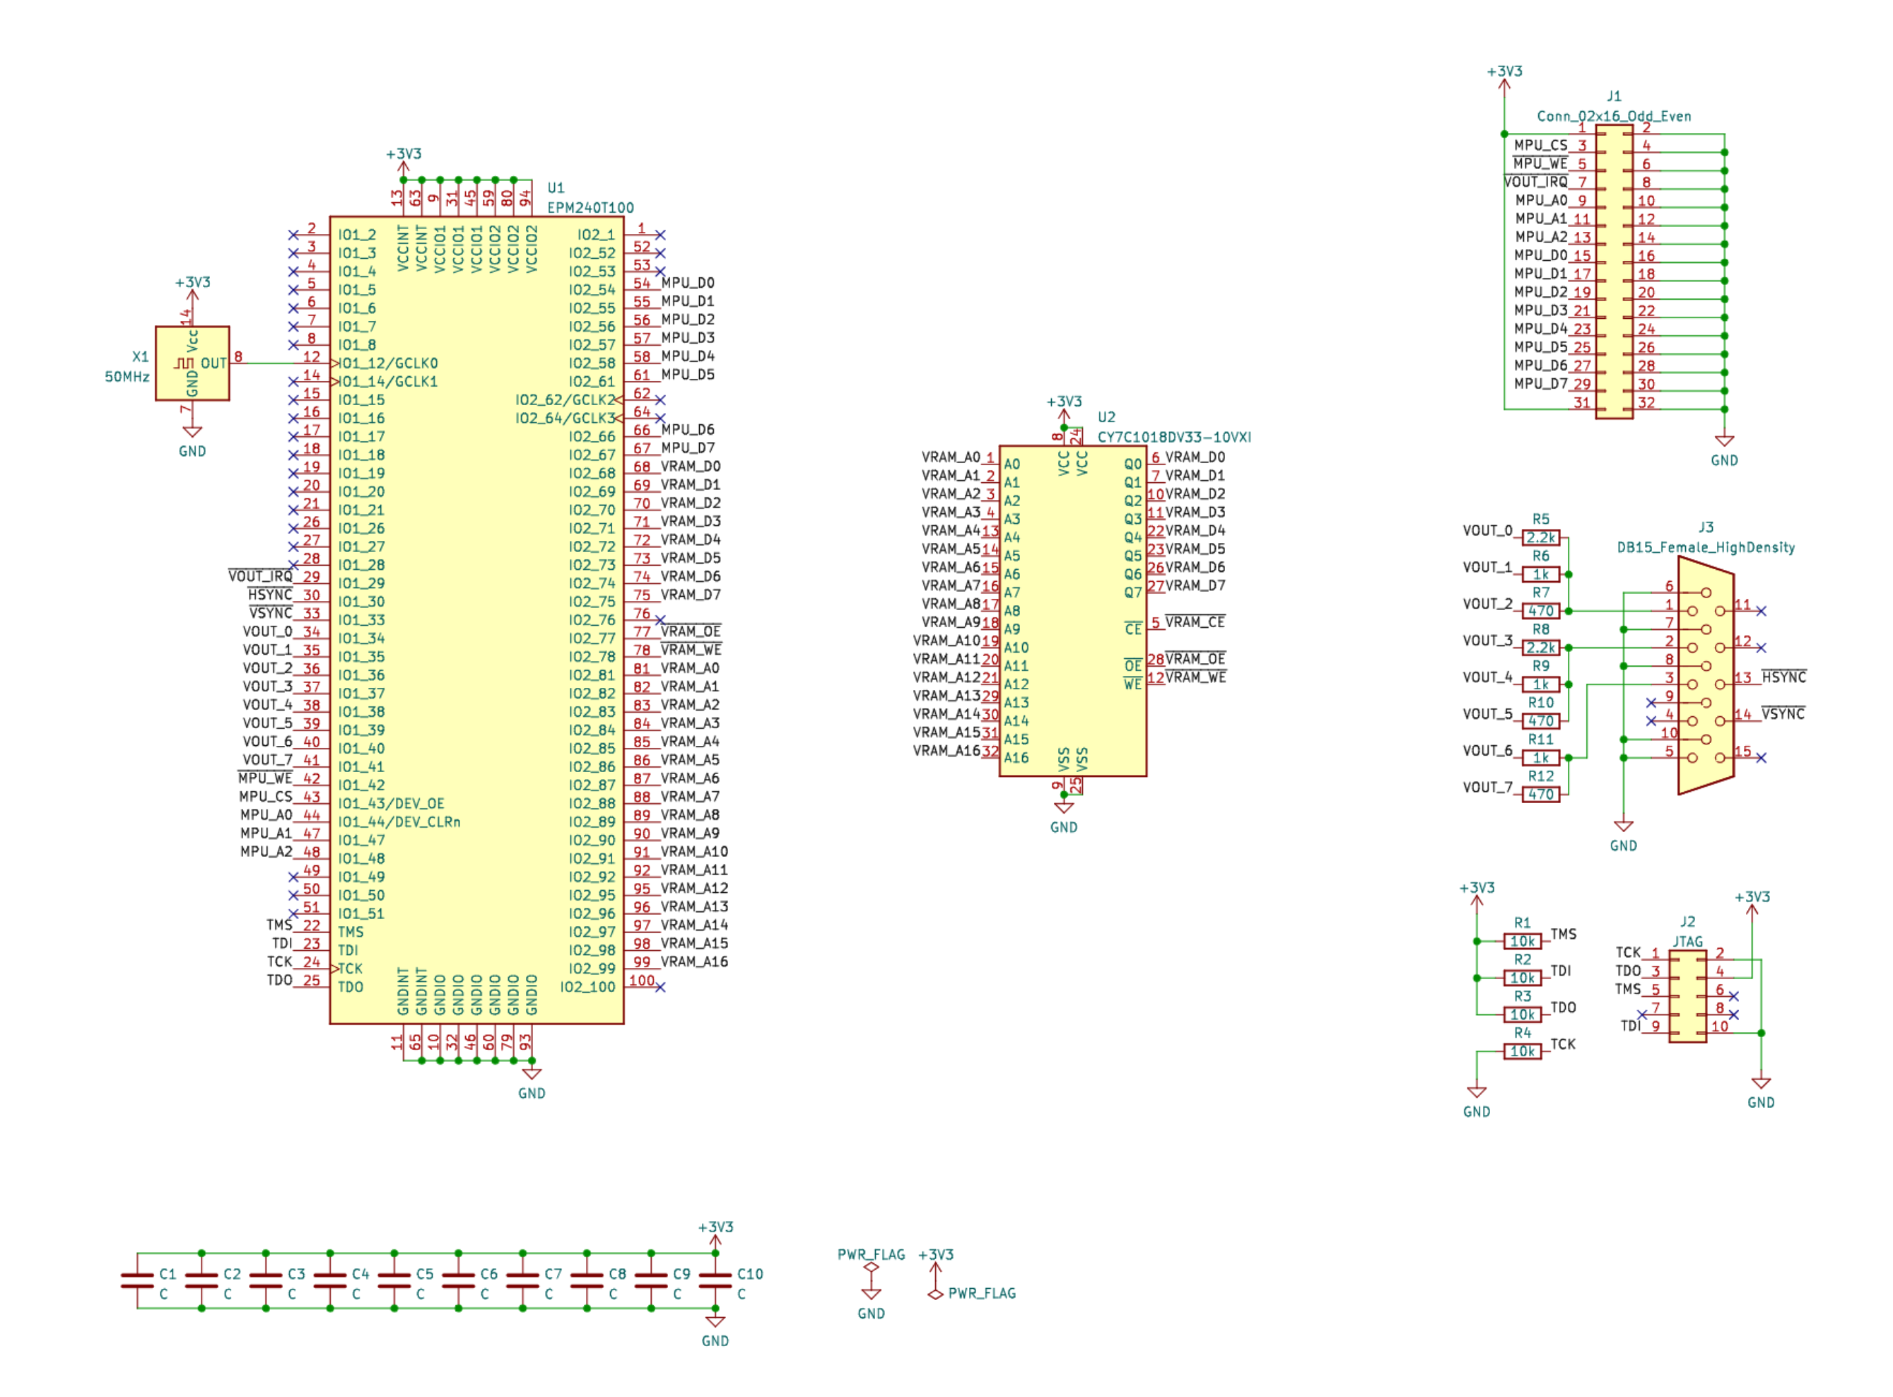Select capacitor C10 symbol
Viewport: 1893px width, 1397px height.
click(715, 1282)
